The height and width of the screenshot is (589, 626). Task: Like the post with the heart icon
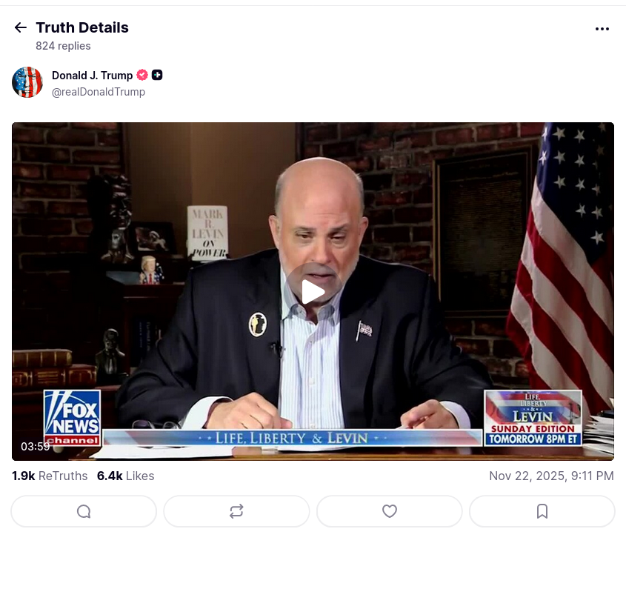(x=389, y=511)
